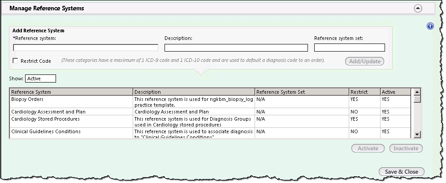Click the Description text field
The width and height of the screenshot is (446, 183).
tap(236, 48)
